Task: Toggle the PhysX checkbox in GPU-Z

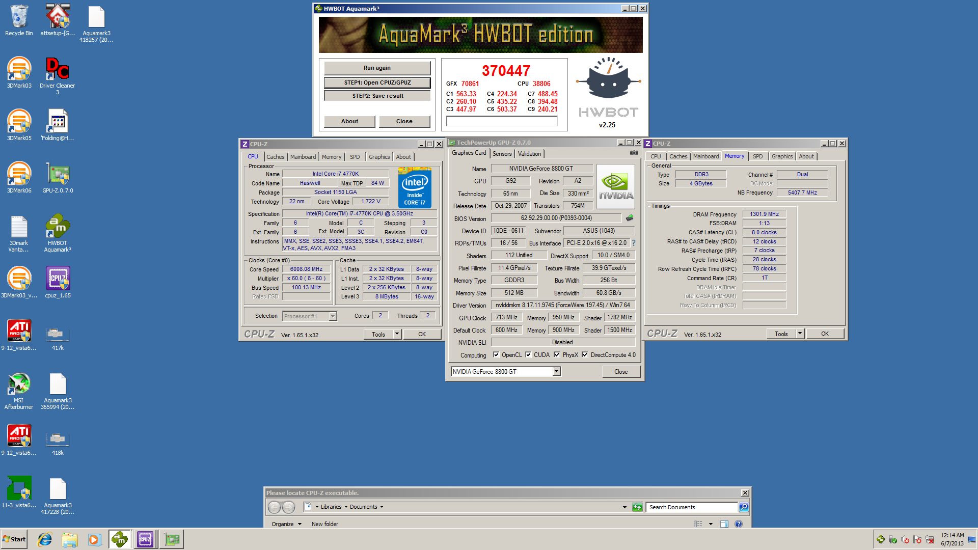Action: coord(557,355)
